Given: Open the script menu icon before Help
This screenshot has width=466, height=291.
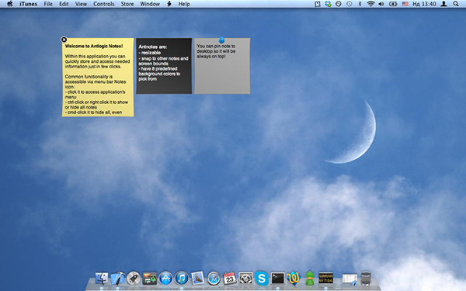Looking at the screenshot, I should [169, 4].
